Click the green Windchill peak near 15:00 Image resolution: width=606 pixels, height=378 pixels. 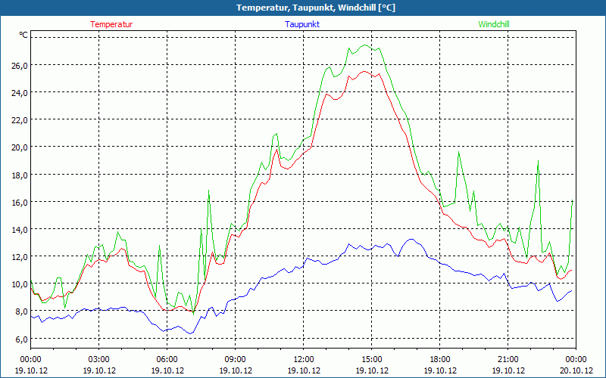(x=365, y=45)
